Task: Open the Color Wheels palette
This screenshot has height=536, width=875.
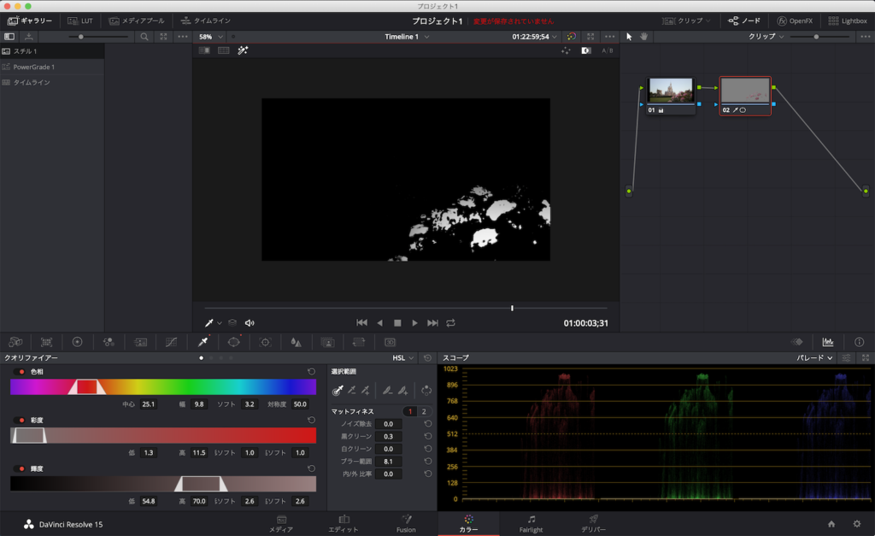Action: coord(77,342)
